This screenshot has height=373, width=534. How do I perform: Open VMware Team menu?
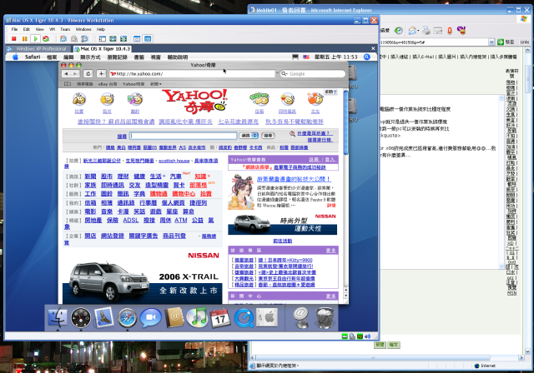(x=65, y=29)
